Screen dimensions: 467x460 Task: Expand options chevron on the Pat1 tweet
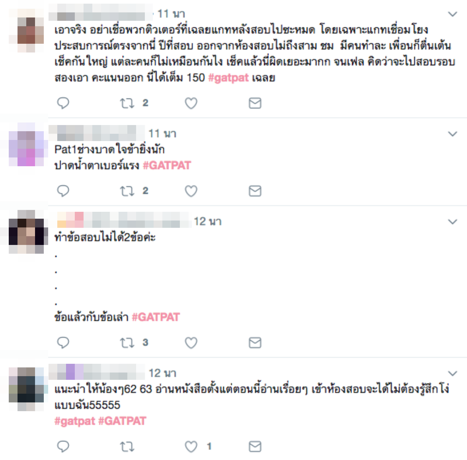tap(452, 134)
